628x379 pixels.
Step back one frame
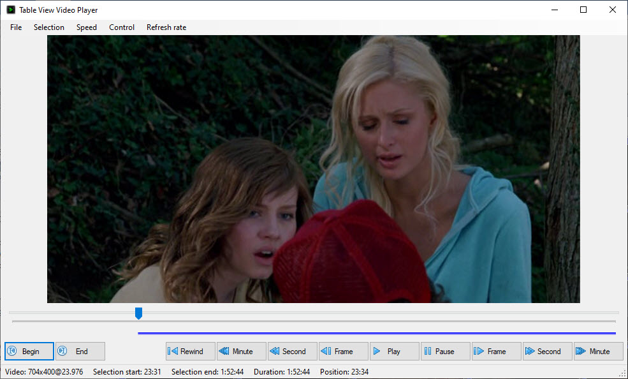[x=343, y=352]
